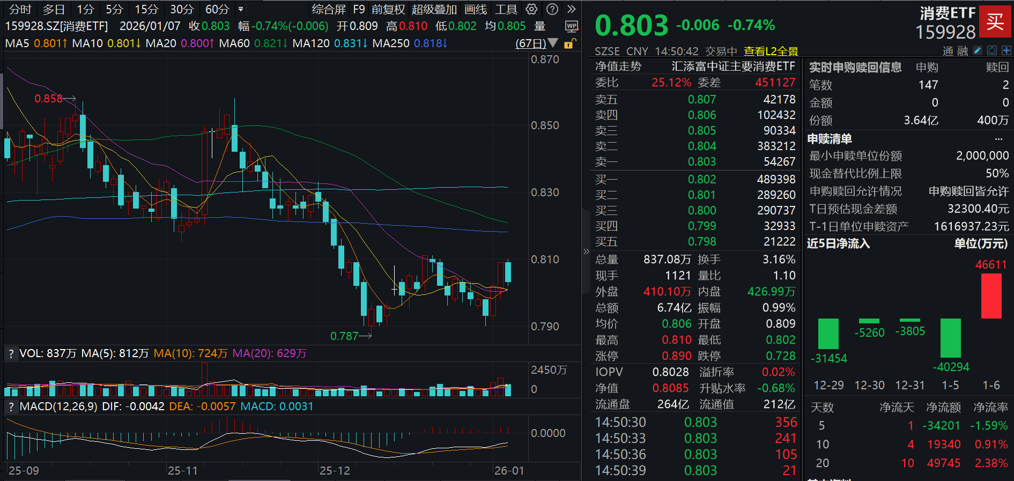Screen dimensions: 1014x481
Task: Open VOL indicator help question mark
Action: [10, 353]
